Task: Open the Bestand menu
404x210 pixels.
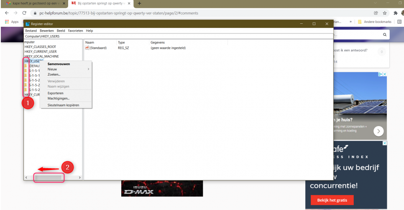Action: tap(31, 30)
